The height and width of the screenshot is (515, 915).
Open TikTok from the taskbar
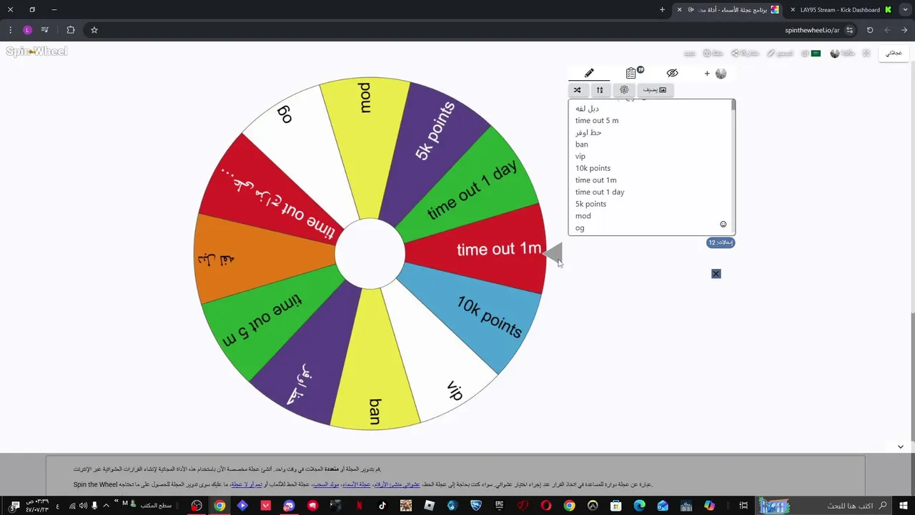point(382,506)
